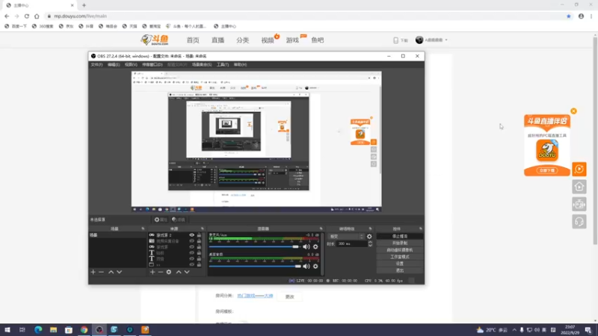Viewport: 598px width, 336px height.
Task: Add a new scene with the plus icon
Action: (x=93, y=272)
